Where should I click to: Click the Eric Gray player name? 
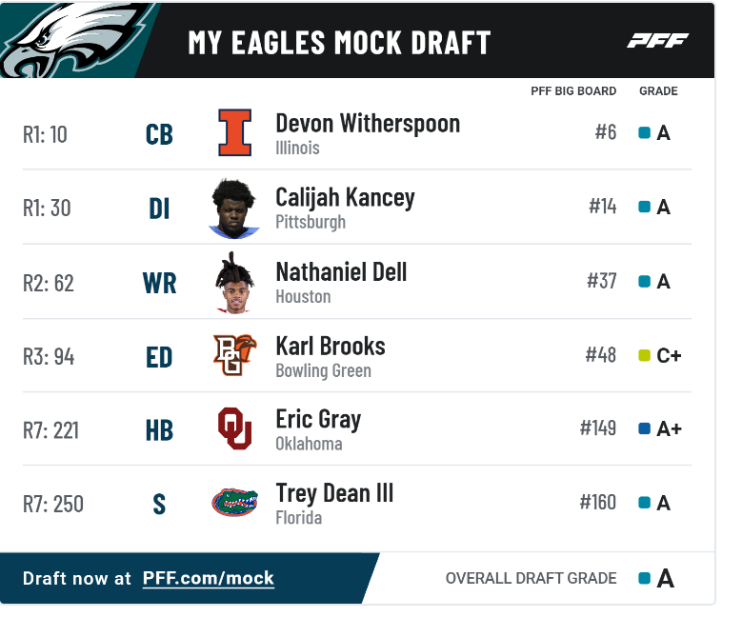click(318, 420)
